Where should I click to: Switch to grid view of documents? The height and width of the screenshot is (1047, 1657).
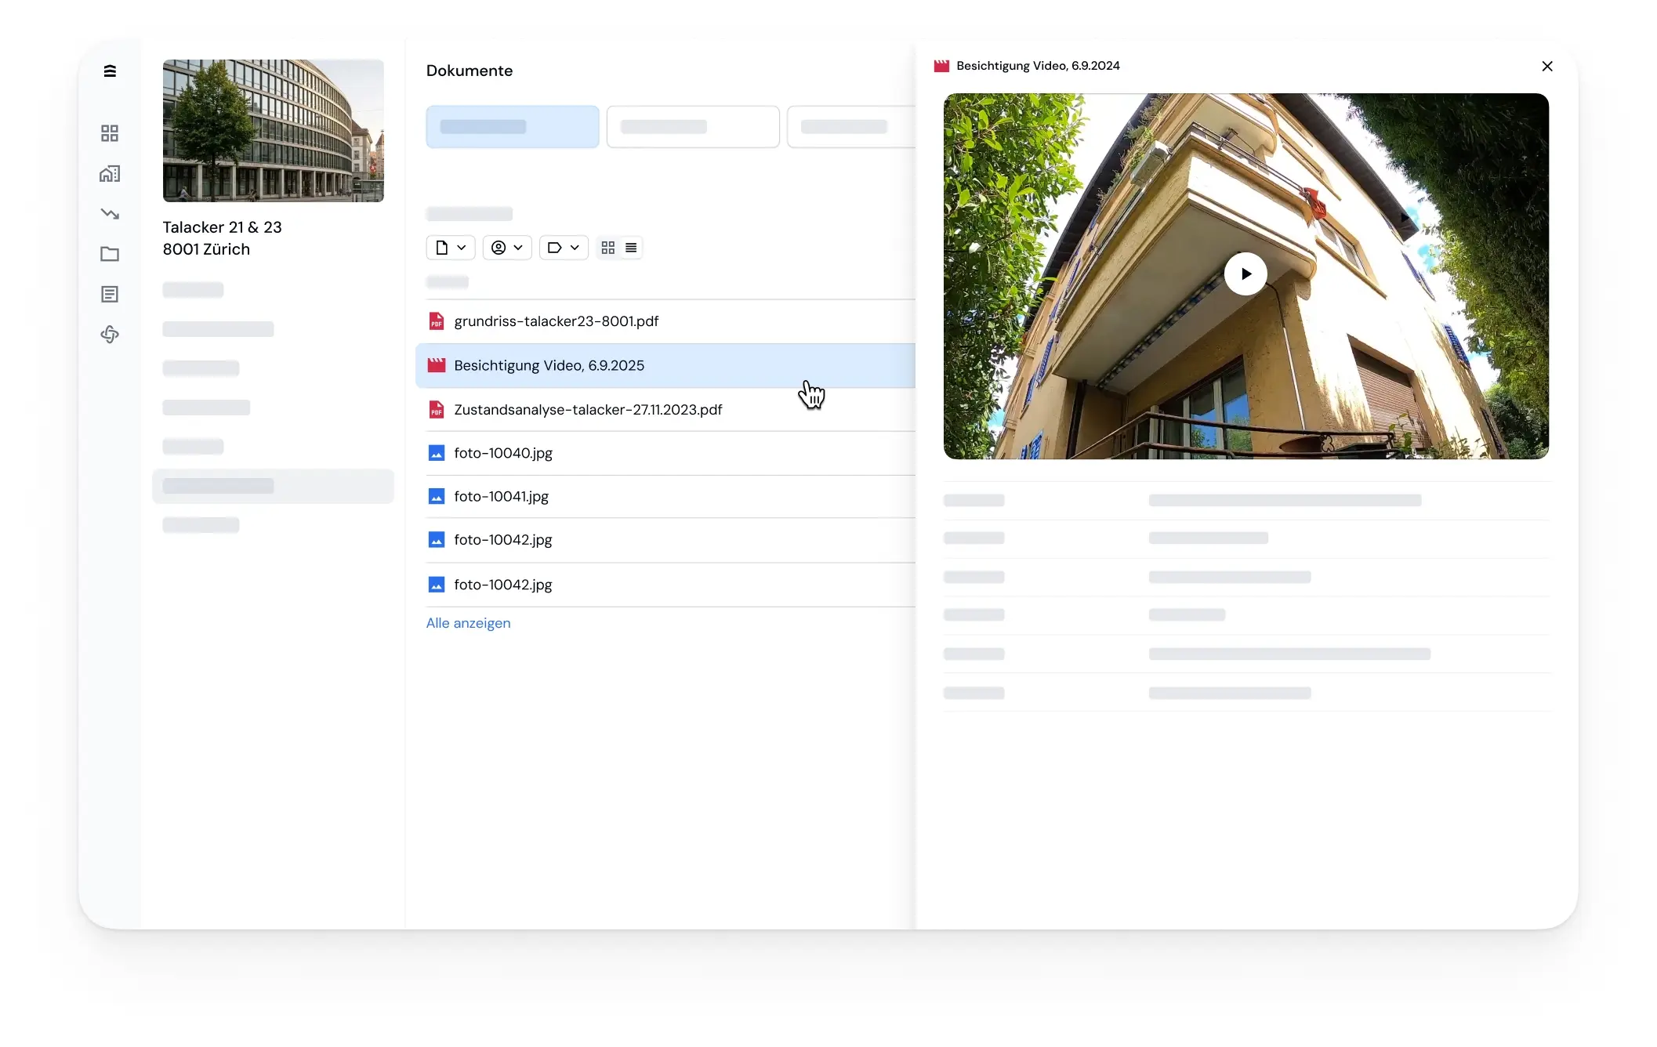(x=608, y=248)
